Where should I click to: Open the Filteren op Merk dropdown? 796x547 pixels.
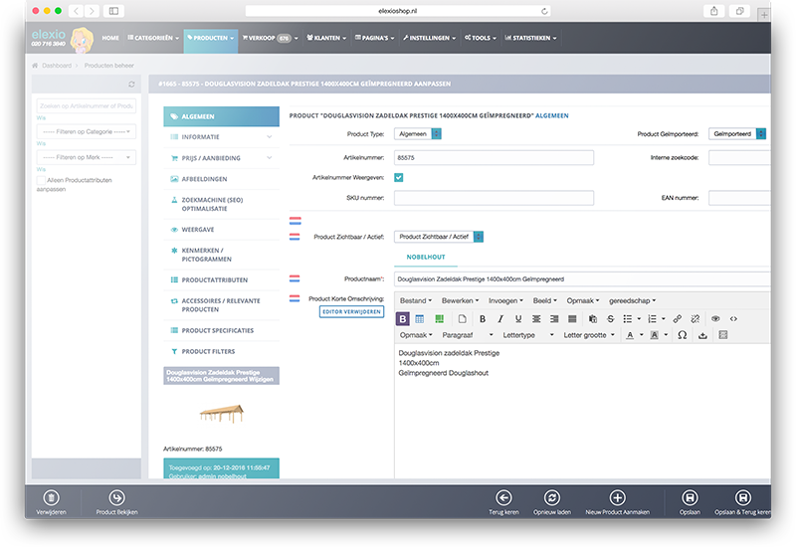click(87, 157)
